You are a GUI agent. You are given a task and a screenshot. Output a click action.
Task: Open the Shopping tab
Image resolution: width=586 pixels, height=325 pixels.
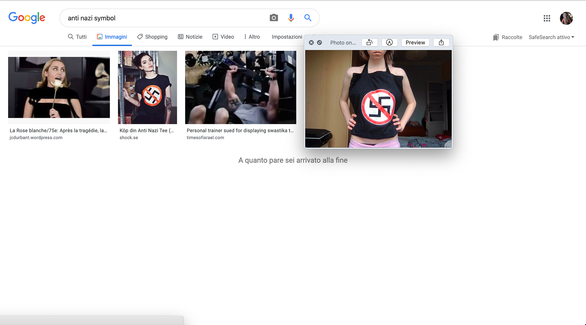point(152,37)
